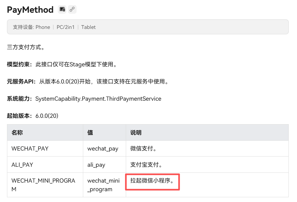Click the 支付宝支付 description cell

click(x=207, y=165)
